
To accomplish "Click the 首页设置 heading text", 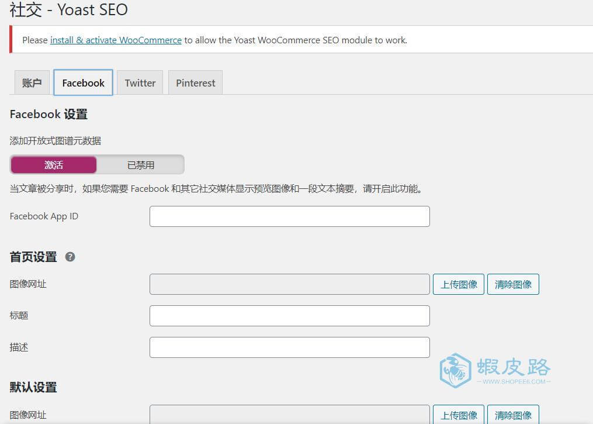I will click(33, 257).
